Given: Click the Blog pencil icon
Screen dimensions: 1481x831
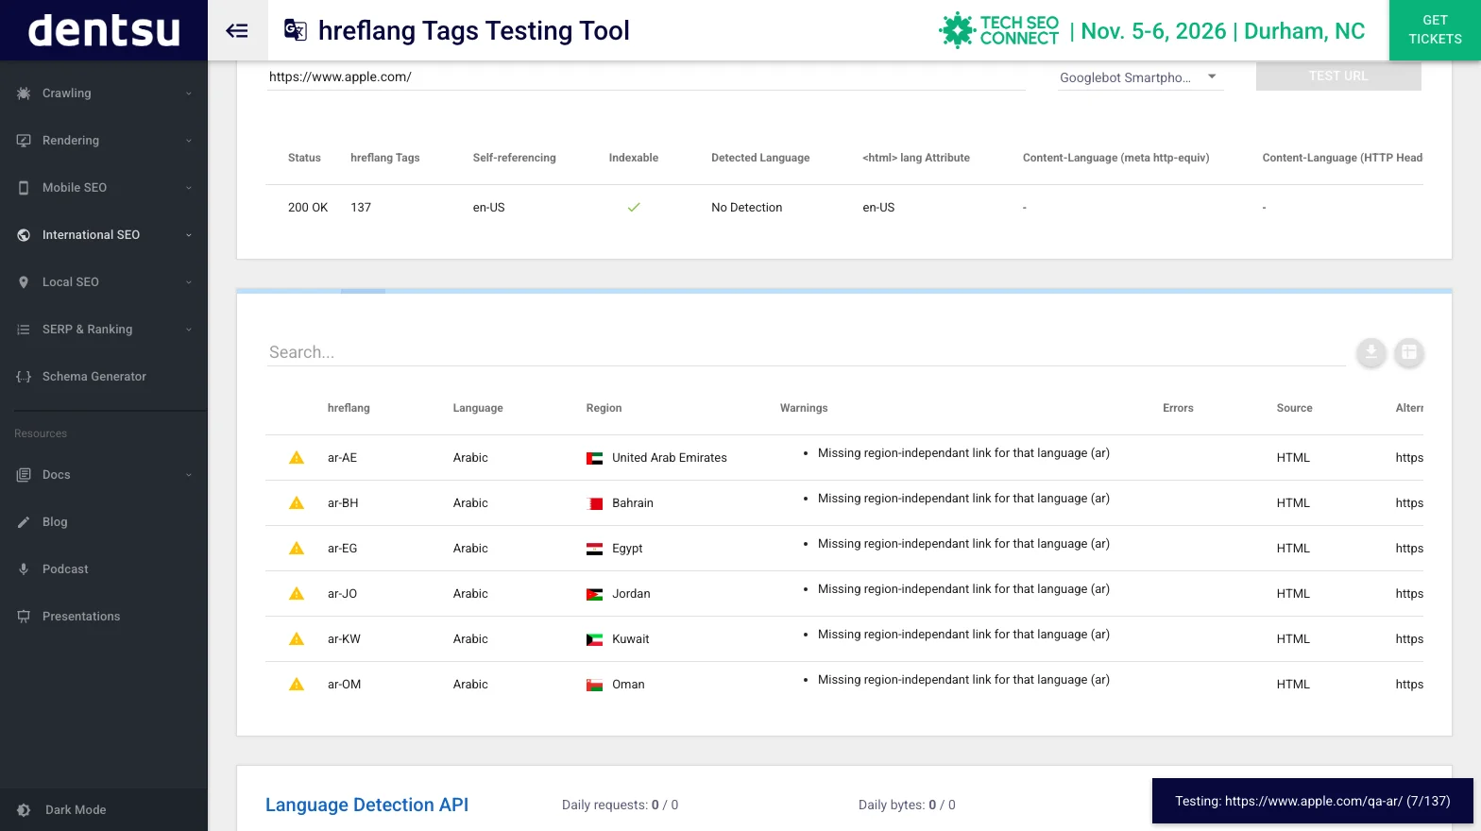Looking at the screenshot, I should click(24, 522).
